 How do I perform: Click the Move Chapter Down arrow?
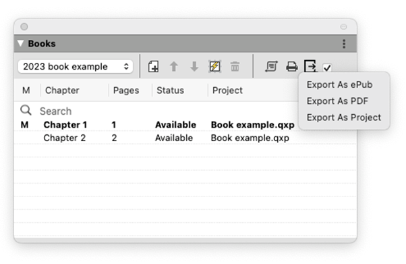point(194,67)
